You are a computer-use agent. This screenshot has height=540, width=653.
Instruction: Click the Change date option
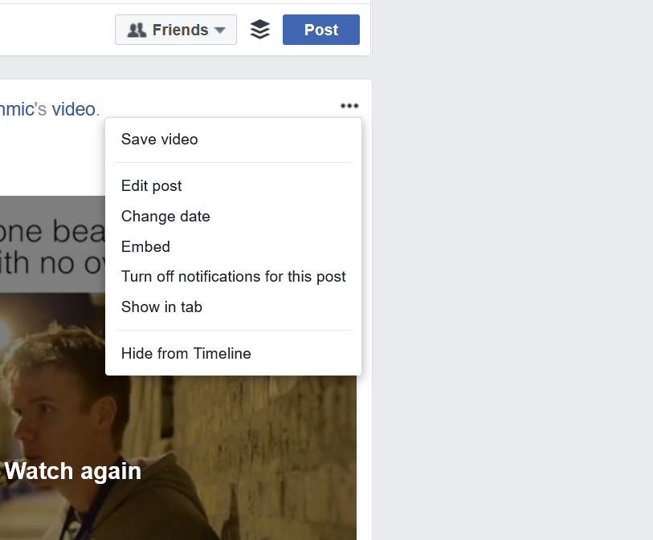[x=165, y=217]
